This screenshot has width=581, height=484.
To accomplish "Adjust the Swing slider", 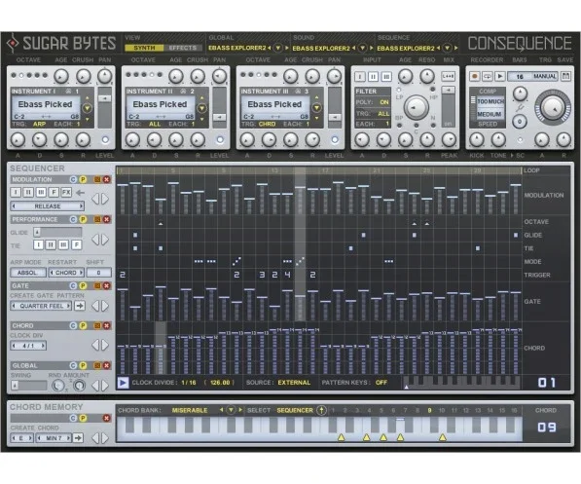I will [x=29, y=386].
